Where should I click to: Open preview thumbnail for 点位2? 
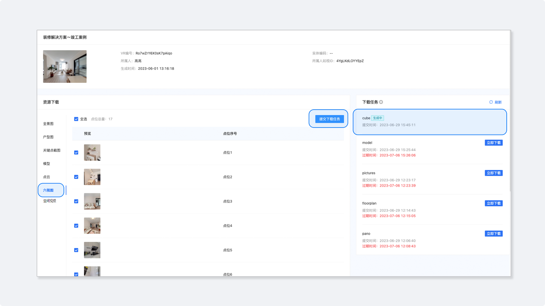92,177
